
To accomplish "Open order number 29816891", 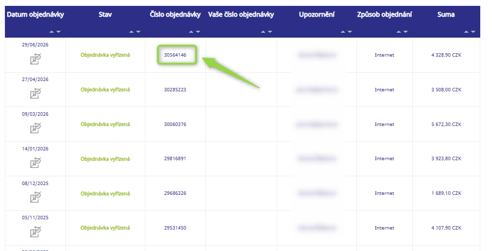I will coord(175,159).
